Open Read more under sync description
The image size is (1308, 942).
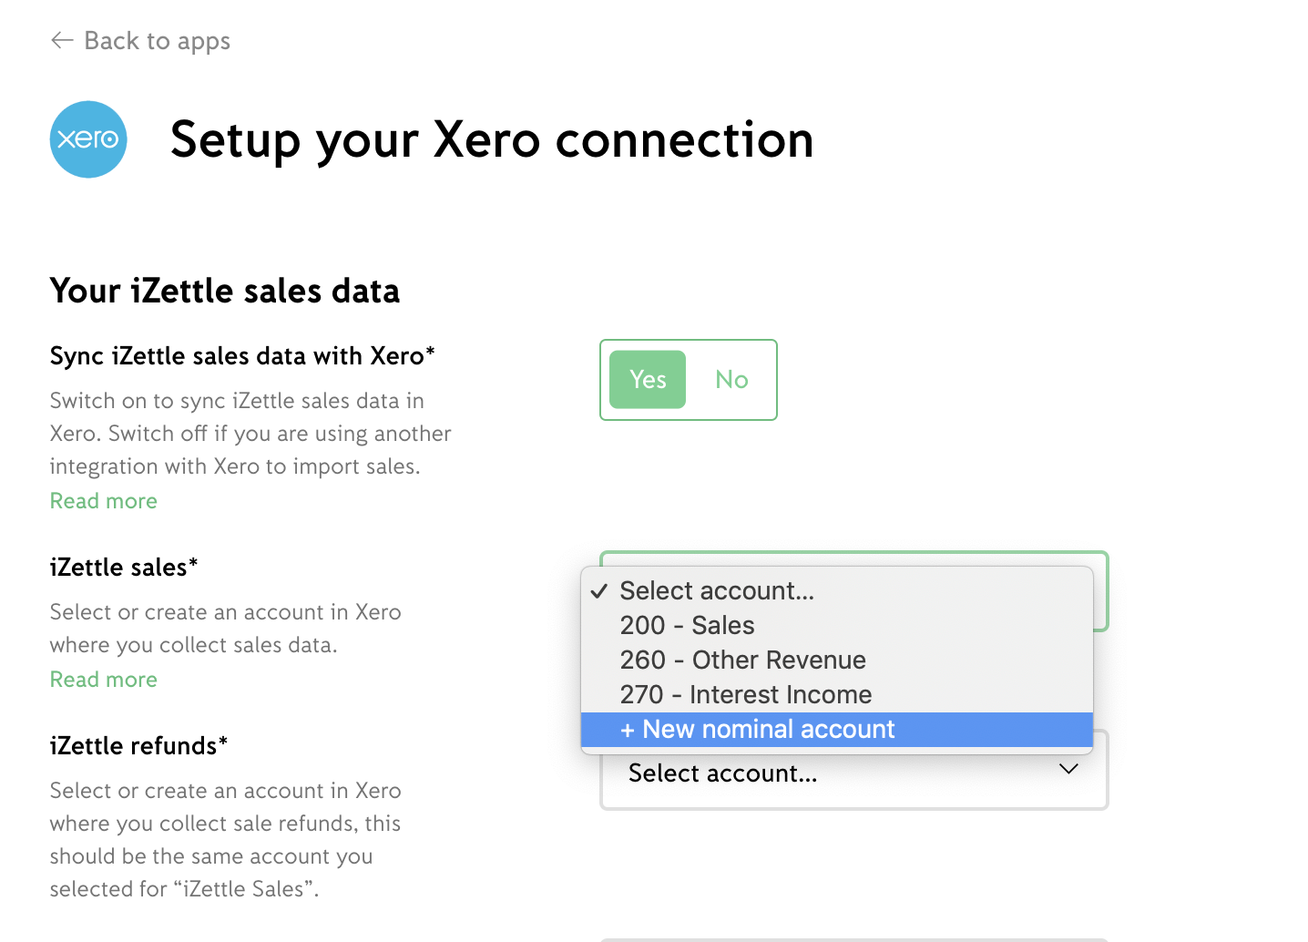tap(104, 501)
